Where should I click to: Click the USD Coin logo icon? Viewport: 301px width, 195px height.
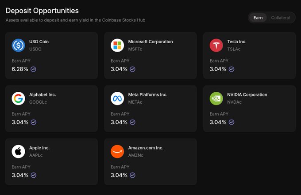[x=18, y=45]
